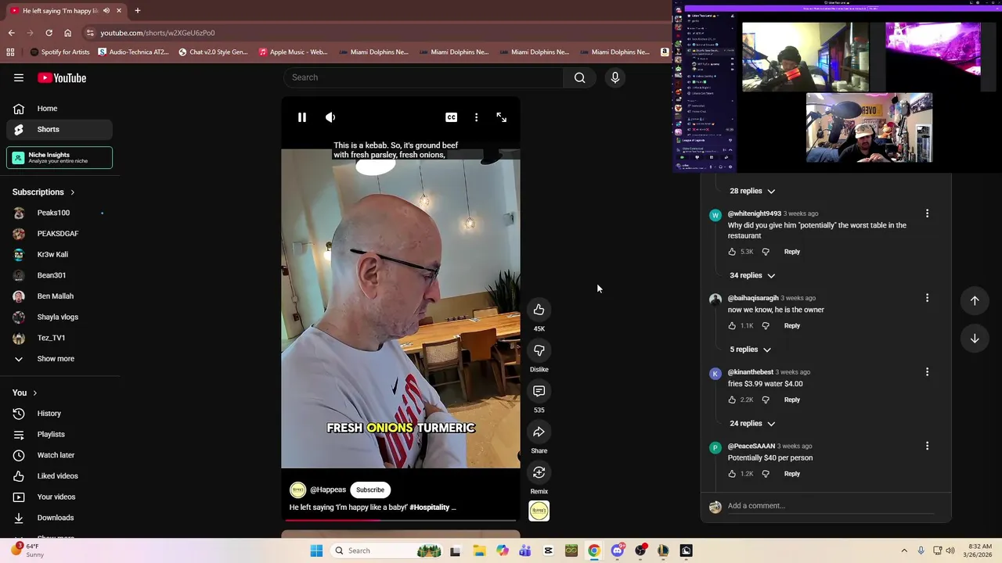The width and height of the screenshot is (1002, 563).
Task: Go to Home in sidebar
Action: tap(59, 109)
